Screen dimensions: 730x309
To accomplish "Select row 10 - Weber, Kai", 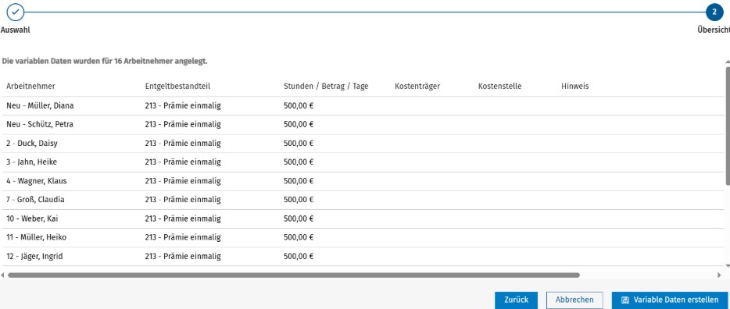I will (363, 218).
